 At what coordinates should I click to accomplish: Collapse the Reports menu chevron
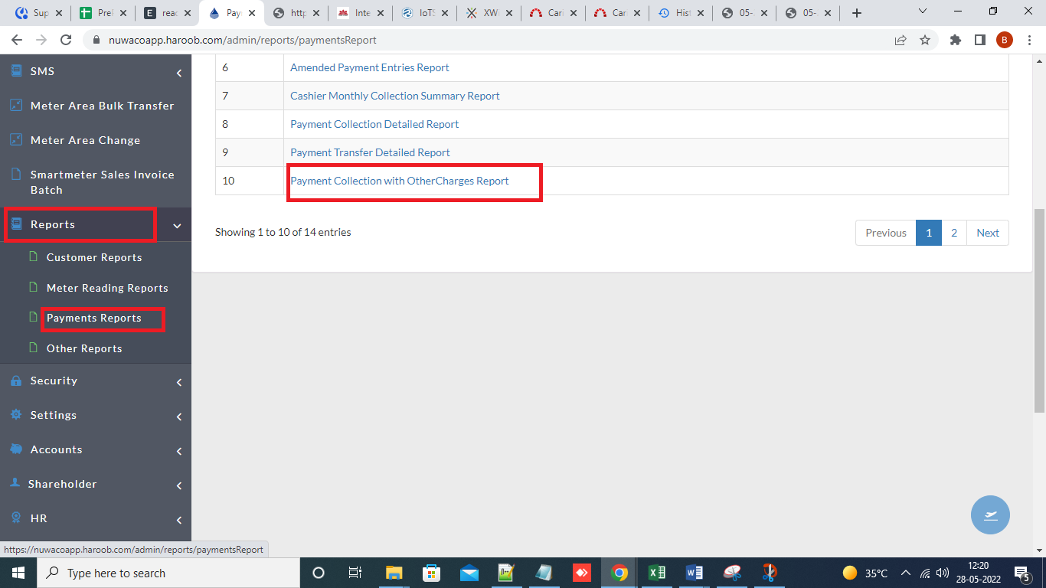[x=178, y=226]
